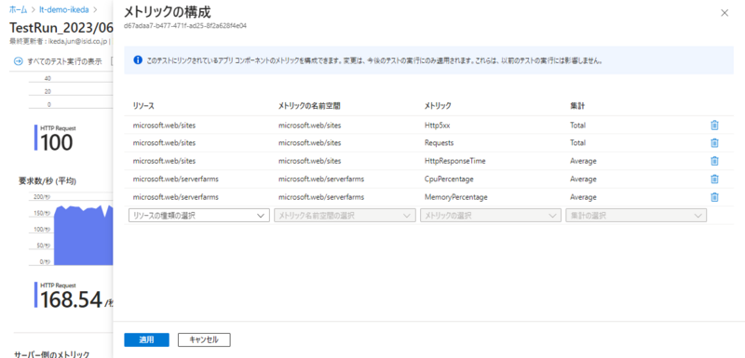Delete the CpuPercentage metric row

714,179
